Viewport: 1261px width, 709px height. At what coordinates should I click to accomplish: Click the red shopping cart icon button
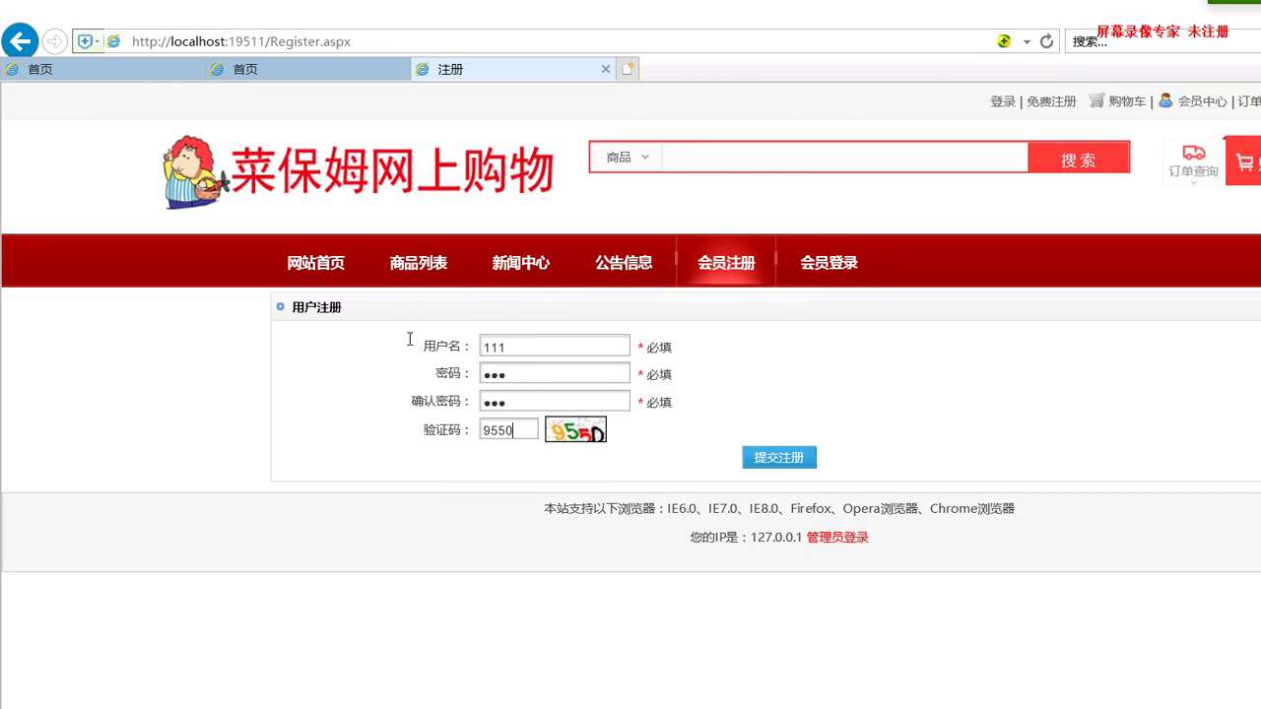(x=1244, y=161)
